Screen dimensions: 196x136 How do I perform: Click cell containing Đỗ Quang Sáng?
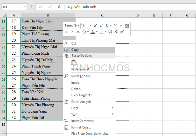pos(42,111)
